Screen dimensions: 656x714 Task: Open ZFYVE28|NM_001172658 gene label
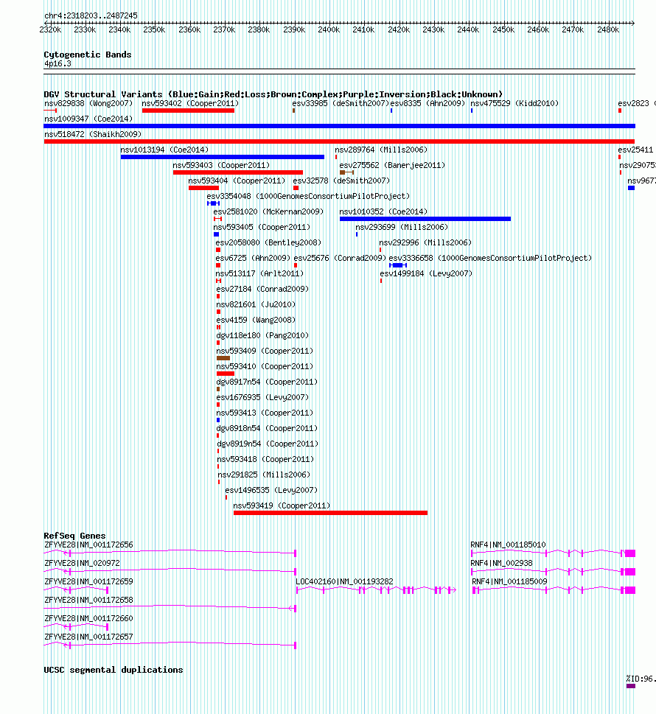coord(89,601)
